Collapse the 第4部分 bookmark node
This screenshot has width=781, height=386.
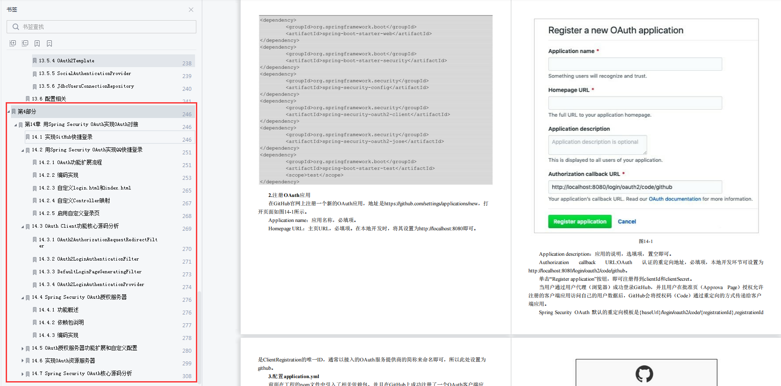[8, 112]
